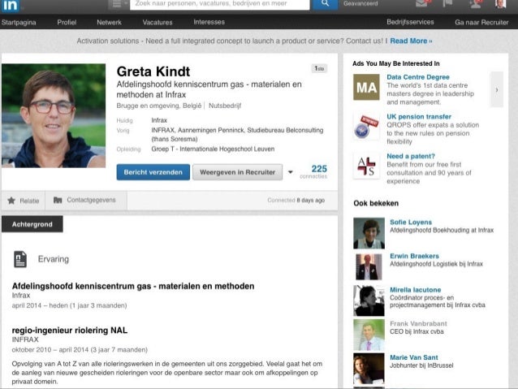
Task: Click Greta Kindt's profile photo
Action: click(54, 115)
